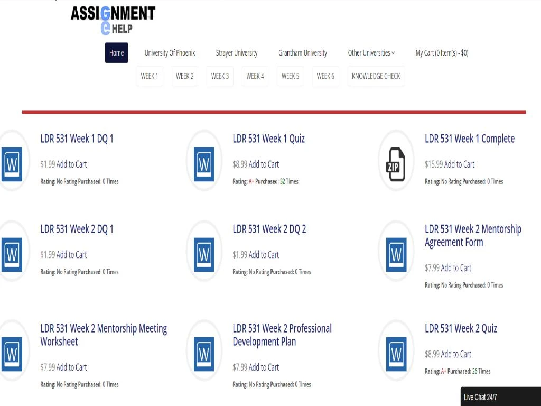Image resolution: width=541 pixels, height=406 pixels.
Task: Open the LDR 531 Week 2 DQ 1 title
Action: tap(77, 229)
